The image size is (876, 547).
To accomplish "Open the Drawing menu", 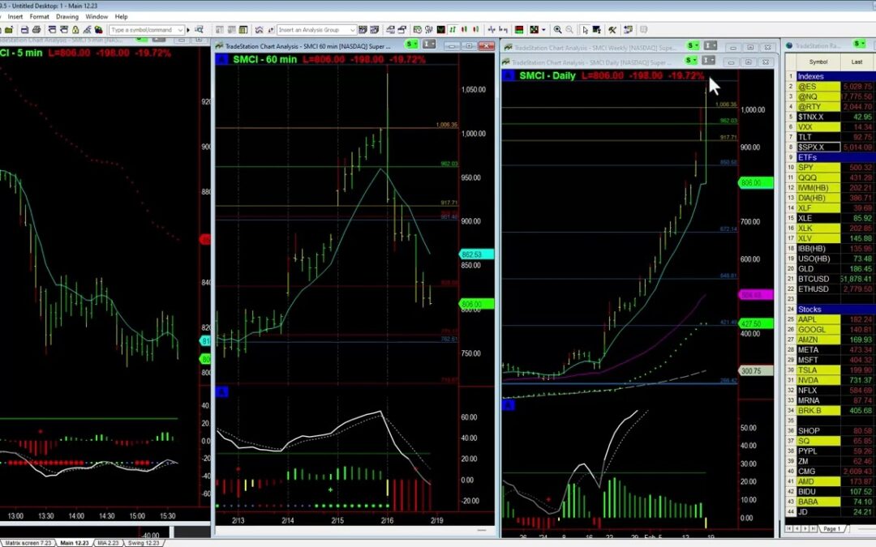I will (67, 16).
